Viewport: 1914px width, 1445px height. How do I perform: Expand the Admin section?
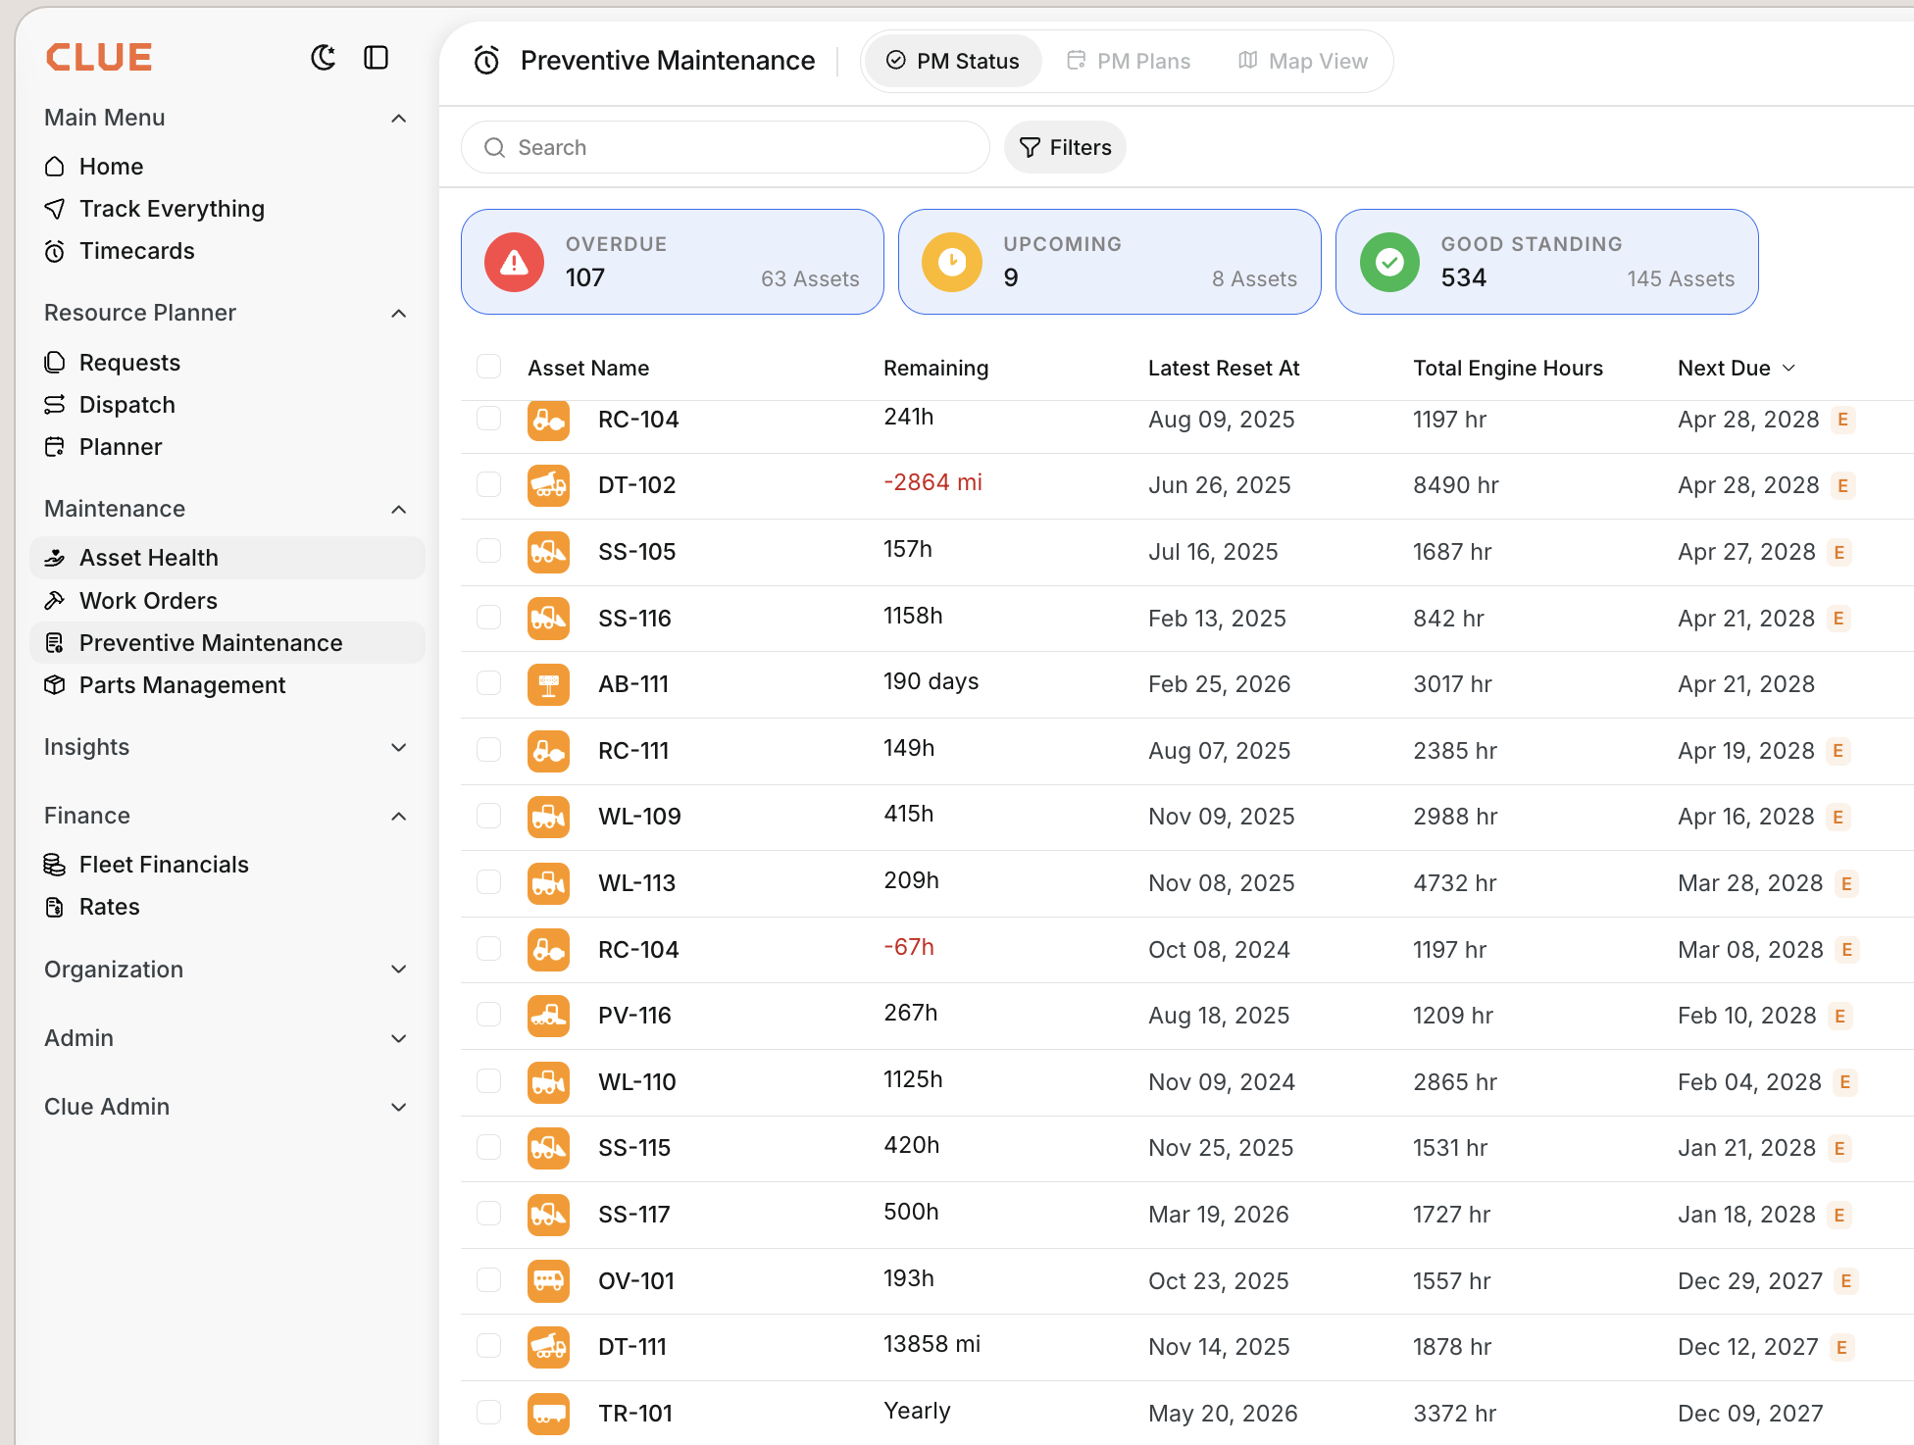(399, 1039)
